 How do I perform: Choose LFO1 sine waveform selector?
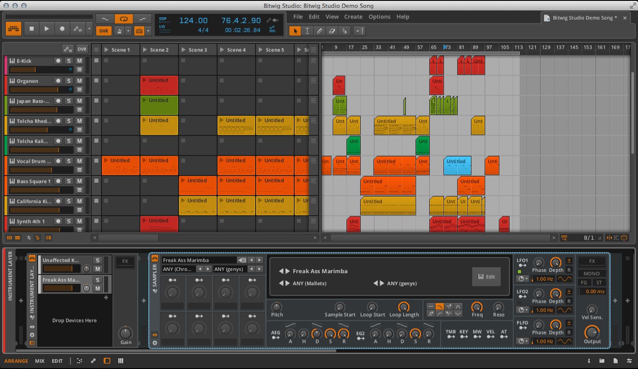(x=565, y=279)
